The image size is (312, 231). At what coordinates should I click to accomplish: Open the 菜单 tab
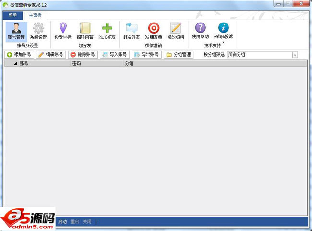pos(13,15)
